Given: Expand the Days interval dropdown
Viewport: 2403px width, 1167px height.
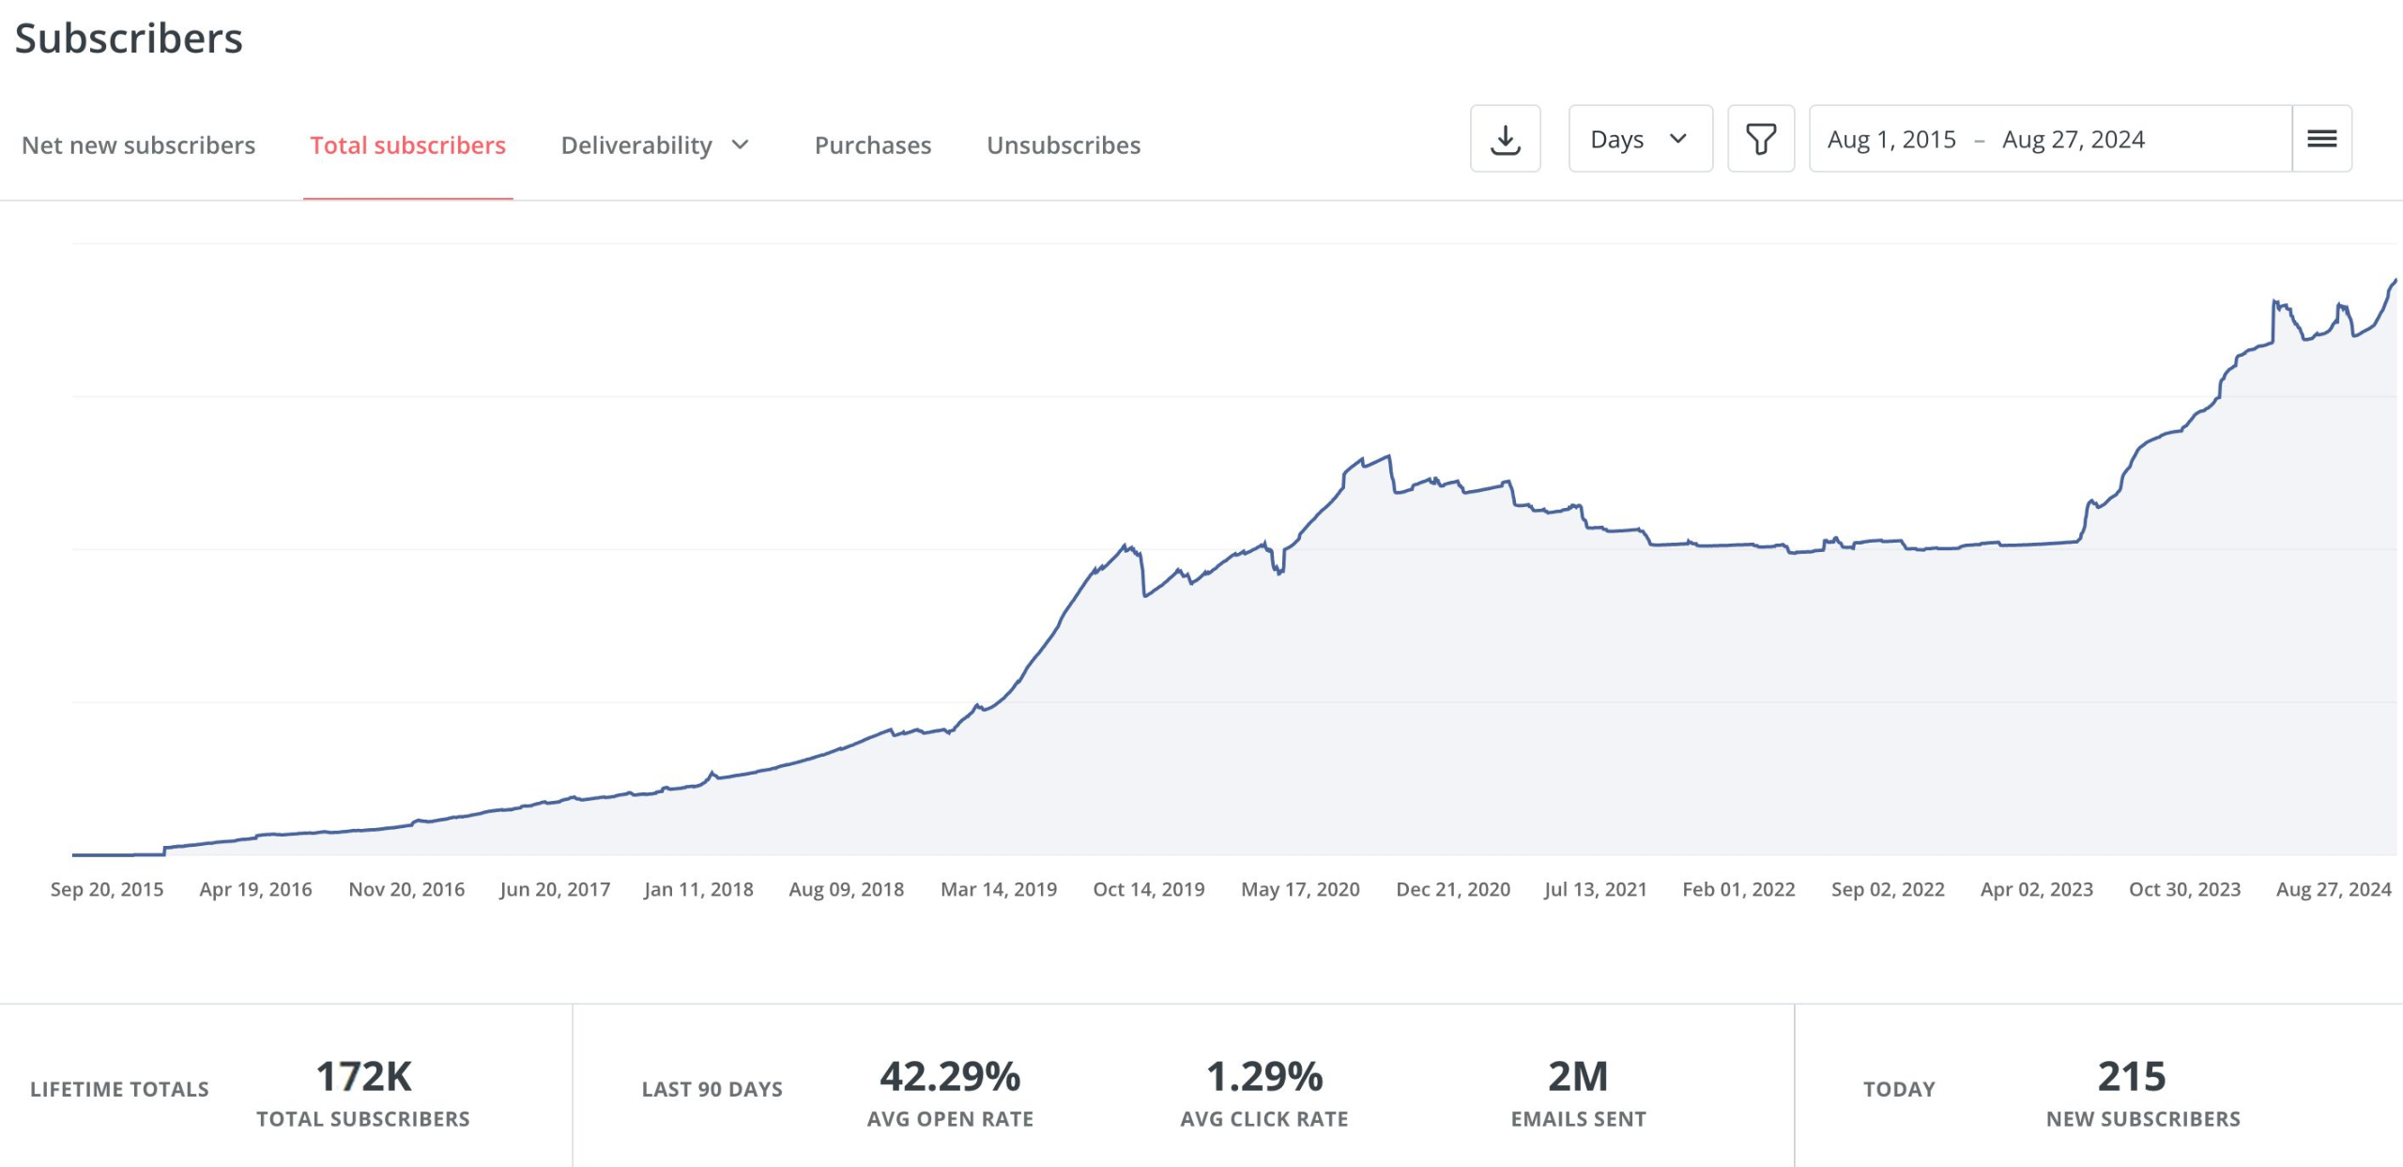Looking at the screenshot, I should [x=1640, y=139].
